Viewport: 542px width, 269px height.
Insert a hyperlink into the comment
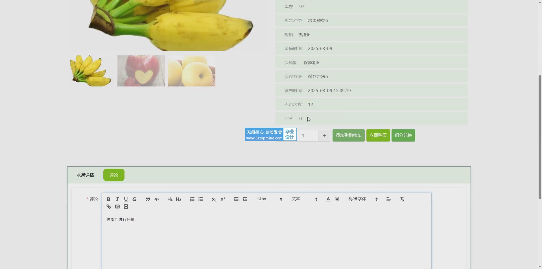109,207
